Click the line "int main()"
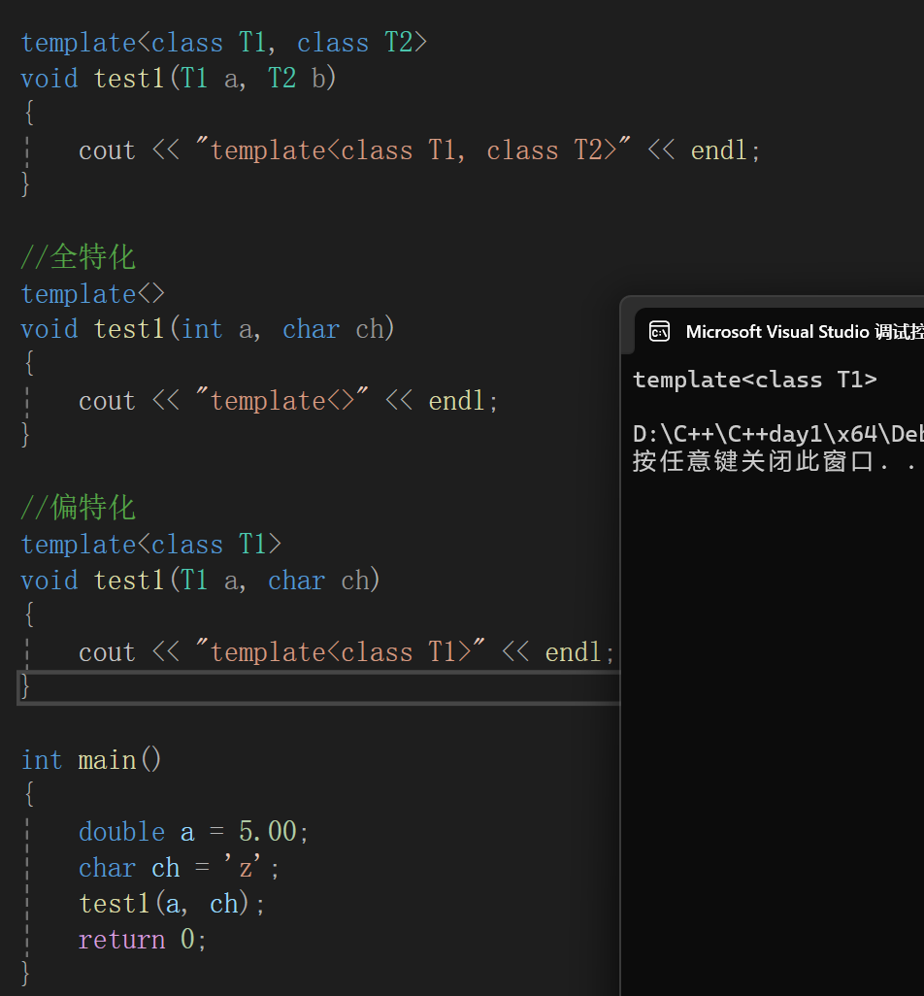 click(91, 760)
